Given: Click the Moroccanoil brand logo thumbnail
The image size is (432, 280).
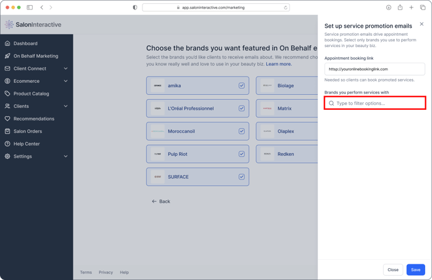Looking at the screenshot, I should [158, 131].
